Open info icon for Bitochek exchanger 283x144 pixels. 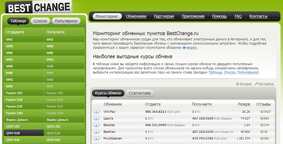click(x=97, y=125)
